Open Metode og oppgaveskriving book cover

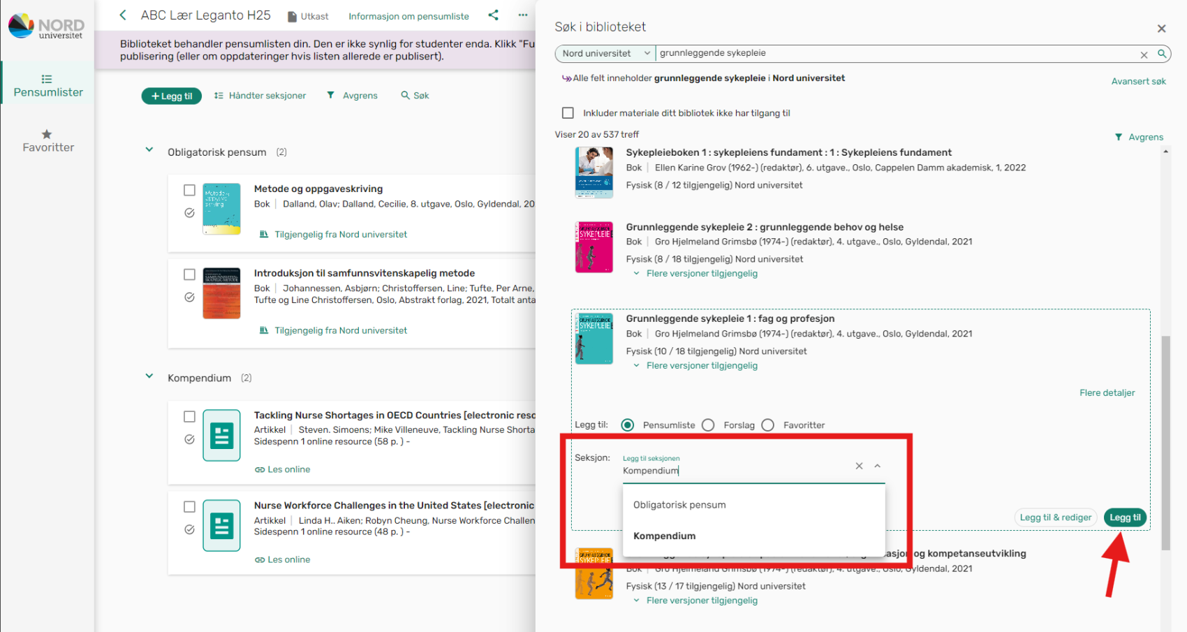[221, 209]
